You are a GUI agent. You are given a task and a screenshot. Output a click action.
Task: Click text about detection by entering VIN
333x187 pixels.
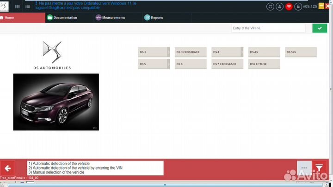pos(78,168)
